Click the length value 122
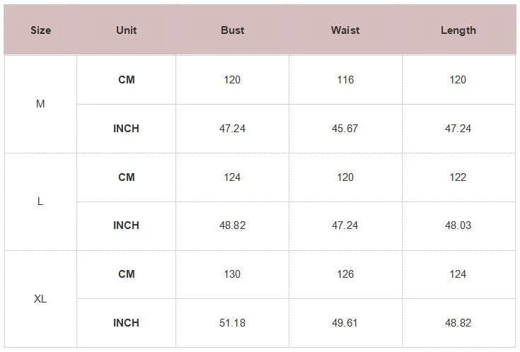Image resolution: width=520 pixels, height=352 pixels. (x=458, y=177)
